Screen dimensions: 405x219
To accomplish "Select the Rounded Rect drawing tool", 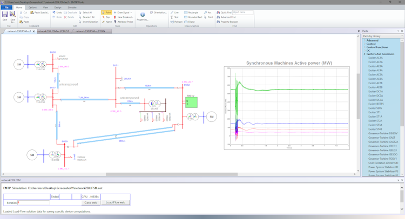I will (x=193, y=17).
